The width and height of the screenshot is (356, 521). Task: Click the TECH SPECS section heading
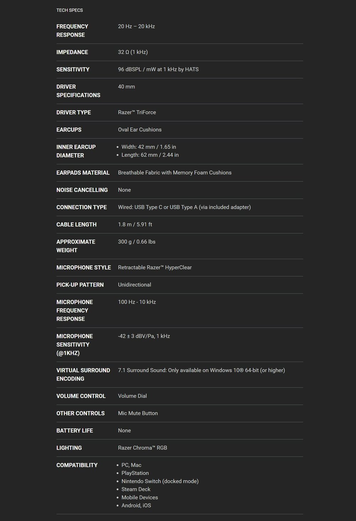69,10
